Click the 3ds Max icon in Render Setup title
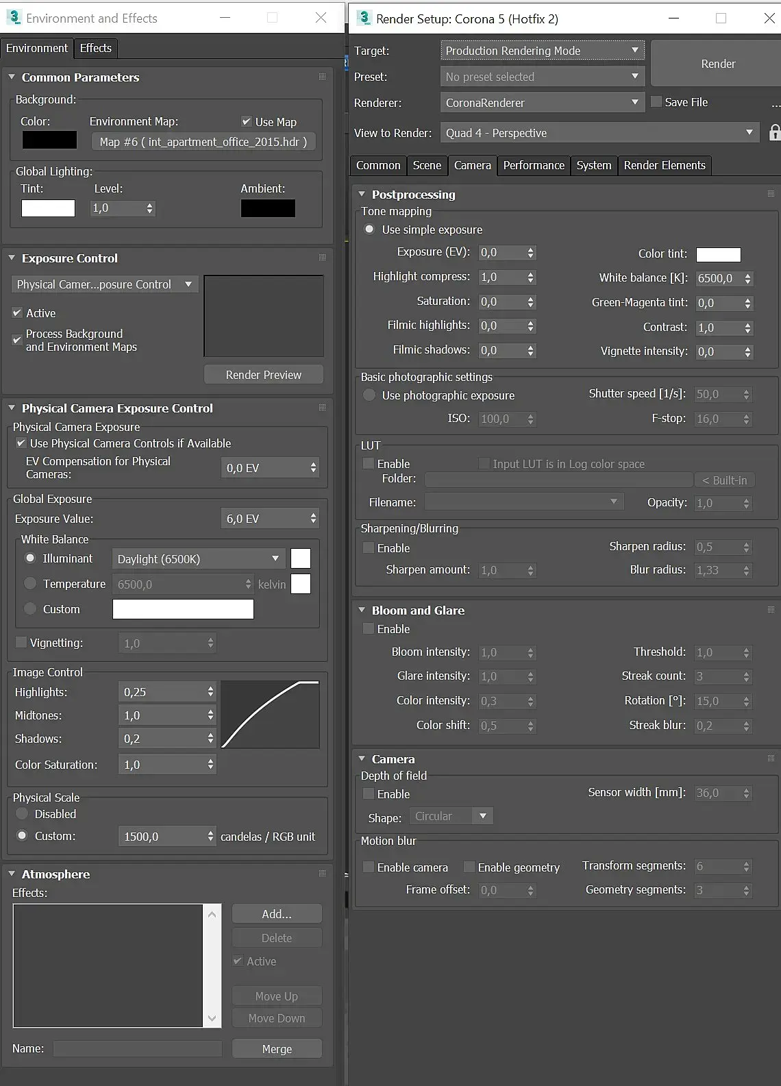The width and height of the screenshot is (781, 1086). (x=364, y=18)
